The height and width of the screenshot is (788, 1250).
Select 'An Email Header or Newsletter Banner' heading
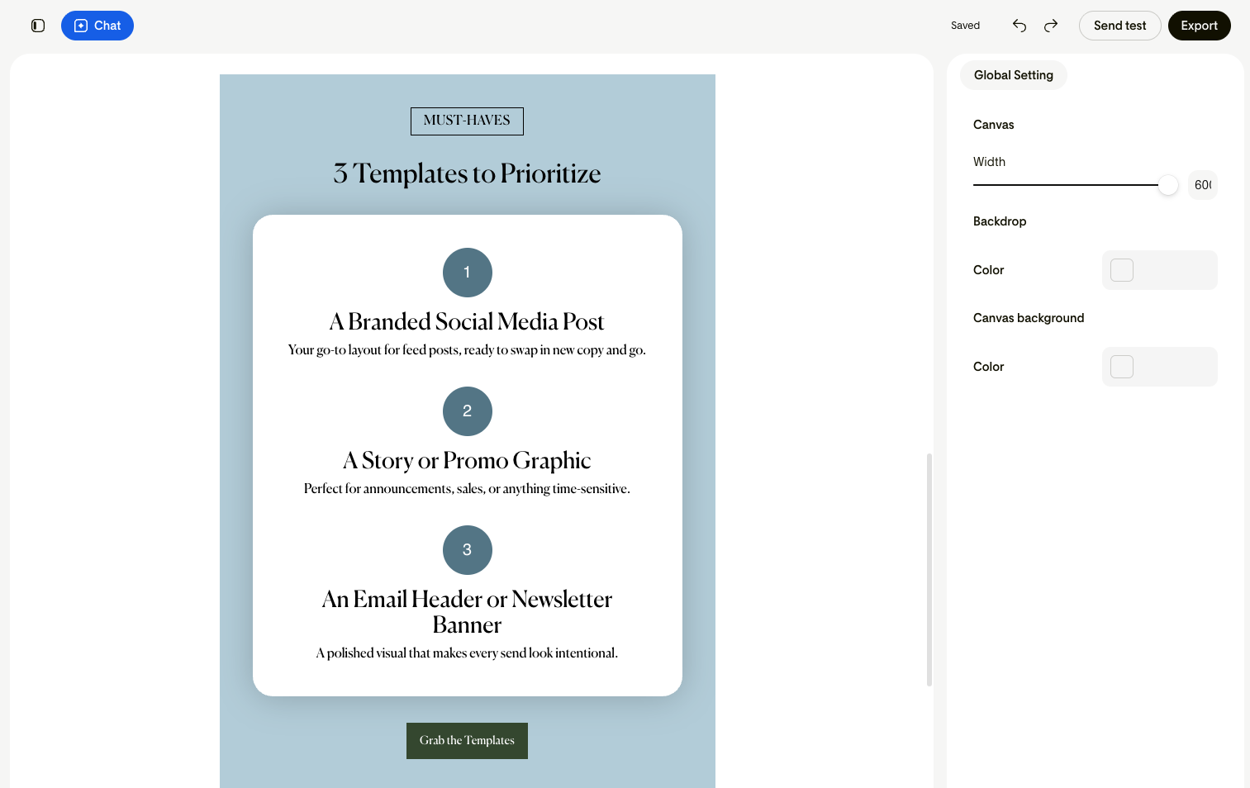tap(467, 611)
